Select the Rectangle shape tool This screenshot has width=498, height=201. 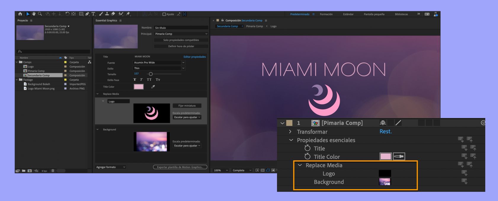click(81, 14)
